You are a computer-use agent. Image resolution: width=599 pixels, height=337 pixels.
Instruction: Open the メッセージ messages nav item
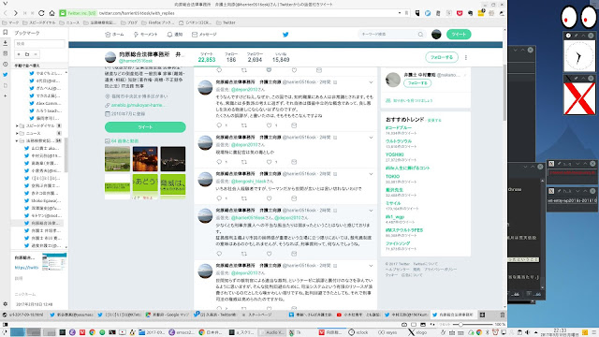204,35
